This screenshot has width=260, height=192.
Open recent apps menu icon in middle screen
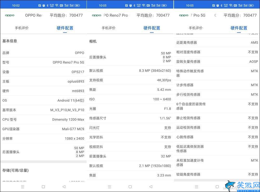(109, 187)
